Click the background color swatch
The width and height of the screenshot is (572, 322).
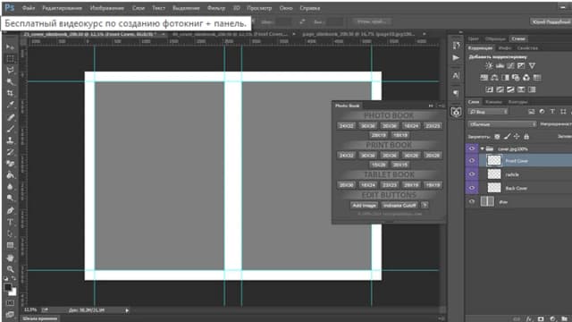[13, 292]
